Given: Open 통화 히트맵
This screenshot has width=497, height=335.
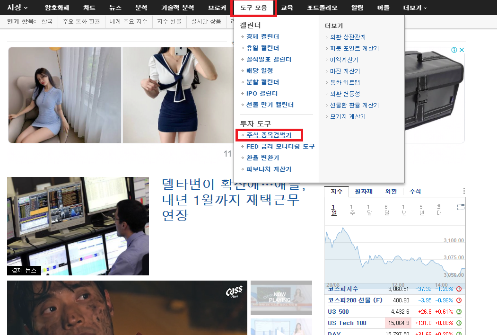Looking at the screenshot, I should pos(345,82).
